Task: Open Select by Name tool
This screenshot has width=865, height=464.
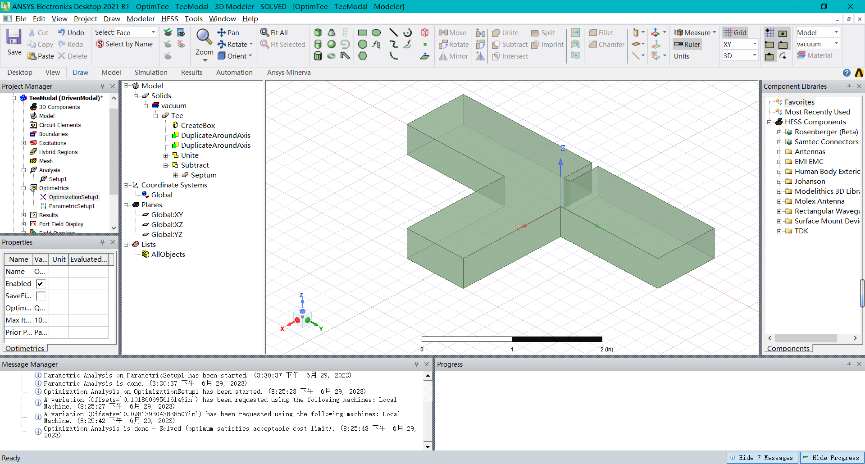Action: 124,44
